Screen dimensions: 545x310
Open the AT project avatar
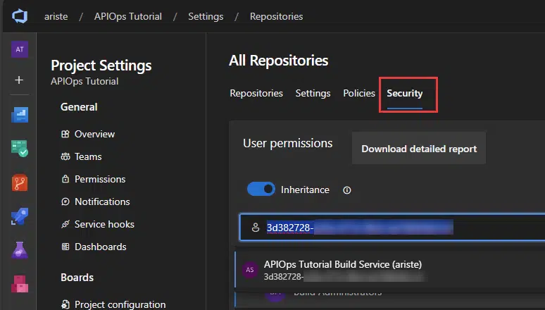20,49
